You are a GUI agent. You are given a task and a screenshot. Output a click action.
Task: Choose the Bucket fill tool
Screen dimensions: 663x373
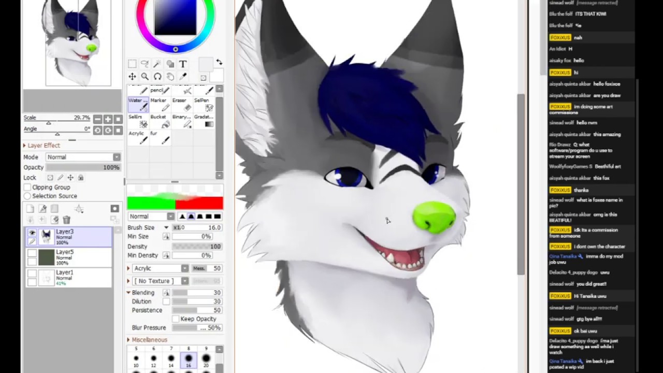(160, 121)
